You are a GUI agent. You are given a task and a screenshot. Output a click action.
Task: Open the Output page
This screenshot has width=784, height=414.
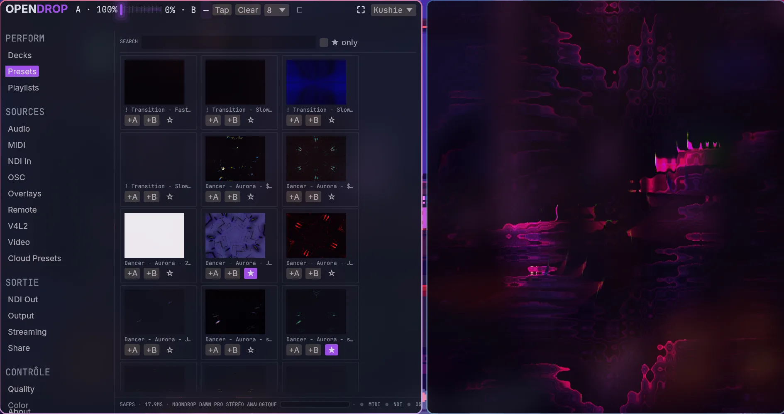tap(21, 316)
